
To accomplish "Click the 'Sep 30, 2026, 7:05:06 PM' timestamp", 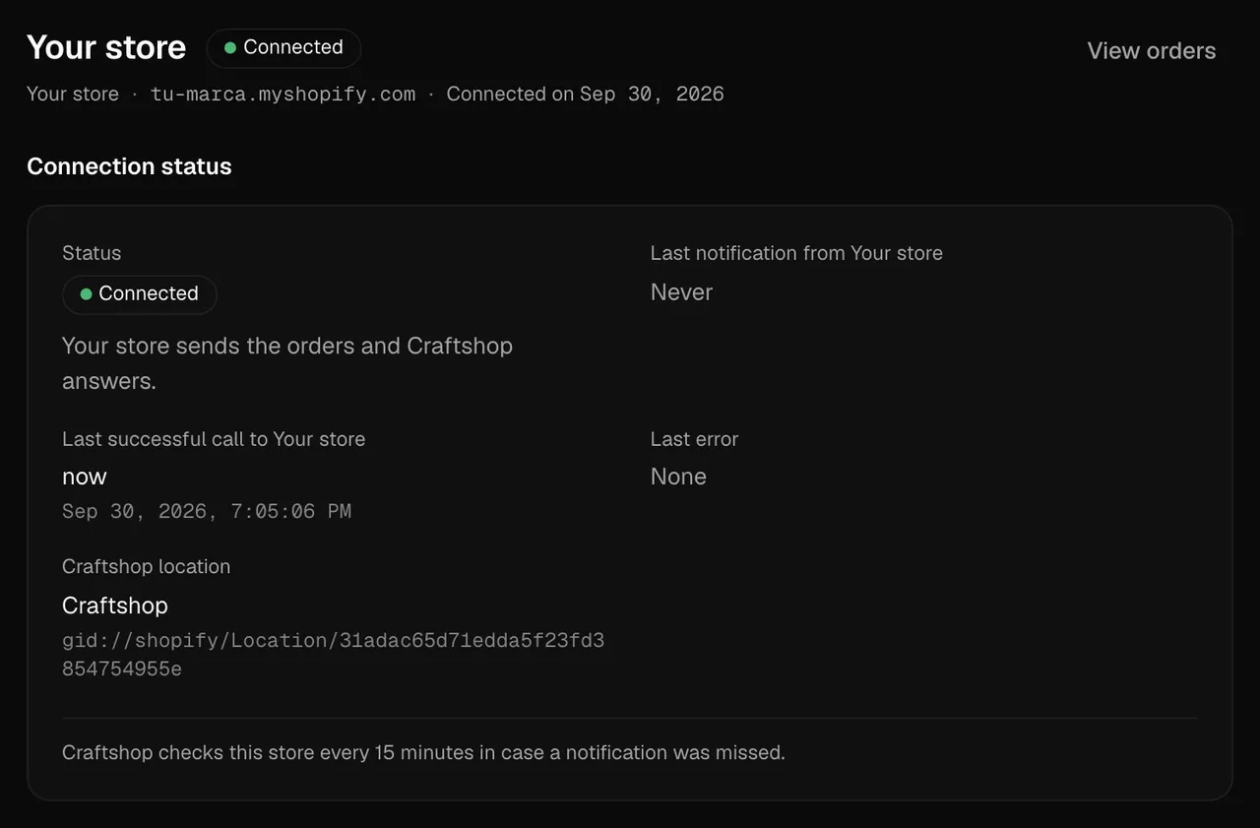I will 207,511.
